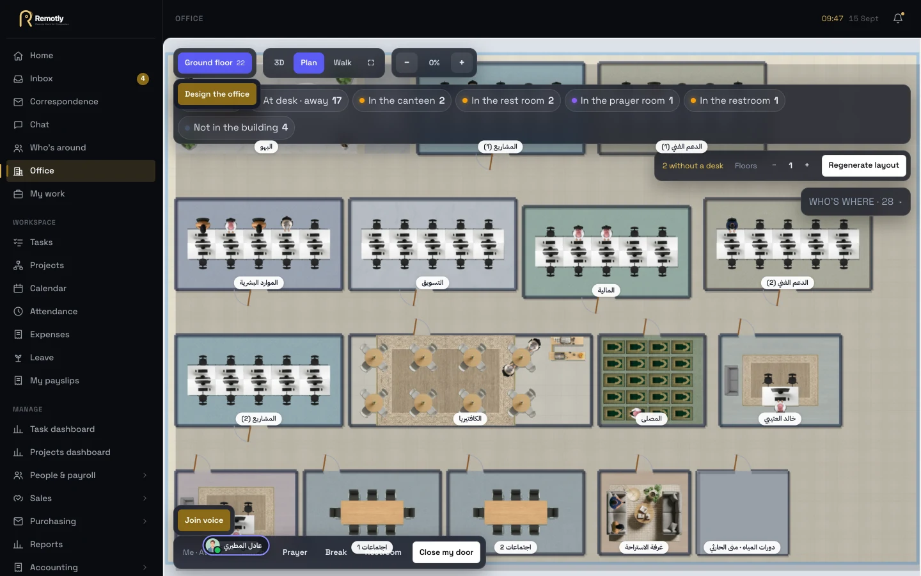Select the Plan view mode
This screenshot has width=921, height=576.
(x=309, y=63)
